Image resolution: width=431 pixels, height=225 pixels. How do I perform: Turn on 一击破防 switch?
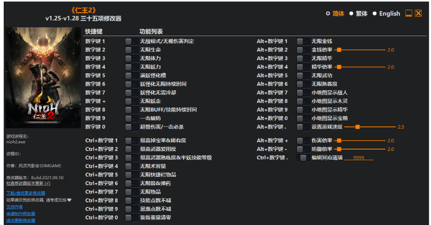click(x=131, y=118)
